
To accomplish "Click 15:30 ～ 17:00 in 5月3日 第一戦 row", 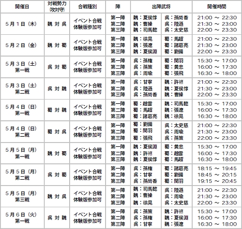I will point(217,61).
